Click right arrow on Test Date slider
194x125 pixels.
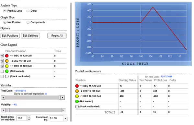(63, 98)
